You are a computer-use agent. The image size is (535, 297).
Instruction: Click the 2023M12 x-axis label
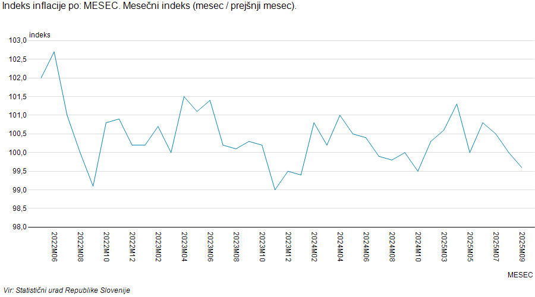[x=288, y=248]
